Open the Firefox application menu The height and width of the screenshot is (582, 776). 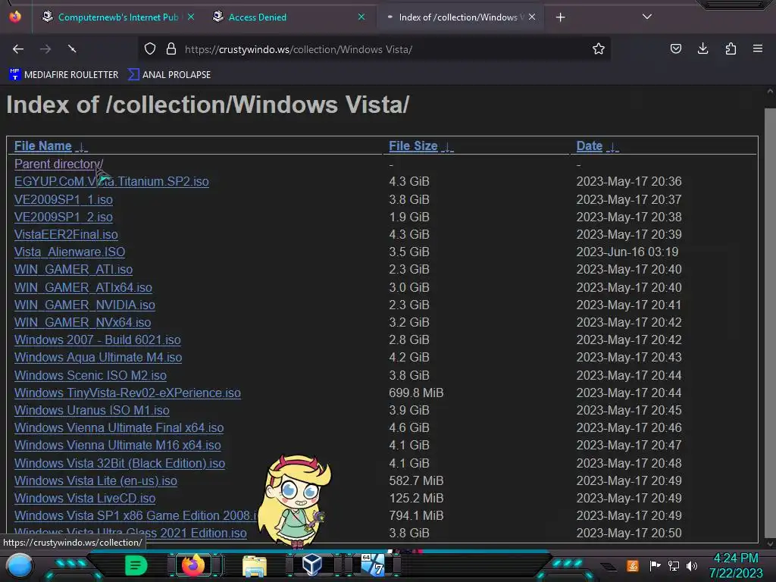pyautogui.click(x=758, y=49)
